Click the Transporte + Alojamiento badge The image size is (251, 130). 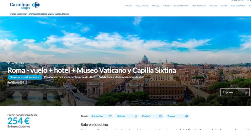25,77
